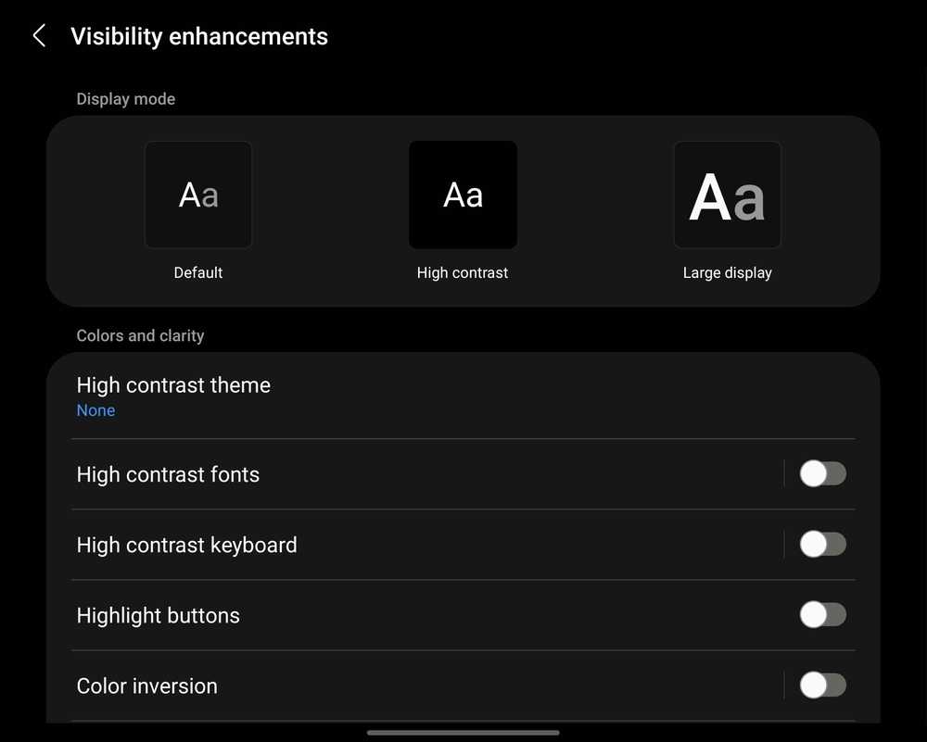Screen dimensions: 927x742
Task: Enable the High contrast keyboard switch
Action: coord(822,545)
